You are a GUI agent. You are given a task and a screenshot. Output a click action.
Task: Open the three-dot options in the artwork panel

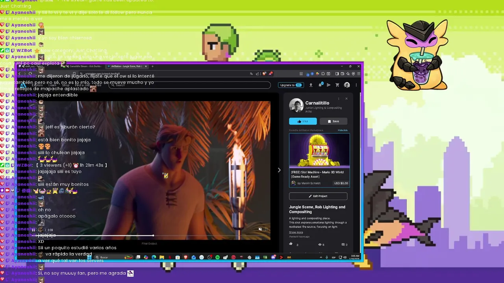(x=339, y=99)
